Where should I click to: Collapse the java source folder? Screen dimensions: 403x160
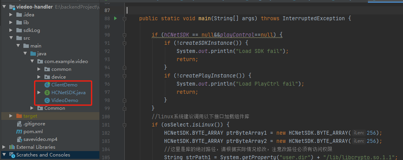25,54
